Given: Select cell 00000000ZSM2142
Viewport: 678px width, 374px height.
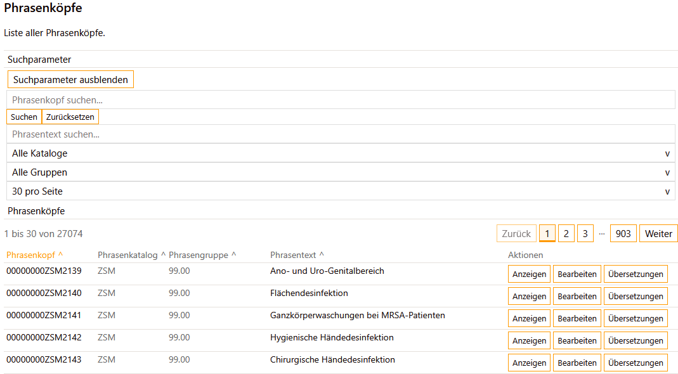Looking at the screenshot, I should (x=44, y=337).
